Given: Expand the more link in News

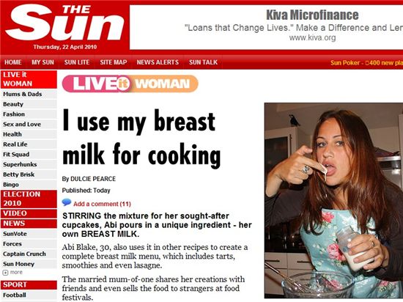Looking at the screenshot, I should click(x=13, y=273).
